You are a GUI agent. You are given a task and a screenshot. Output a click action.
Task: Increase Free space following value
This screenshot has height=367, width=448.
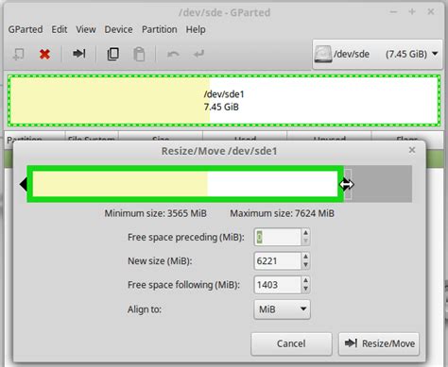click(305, 280)
